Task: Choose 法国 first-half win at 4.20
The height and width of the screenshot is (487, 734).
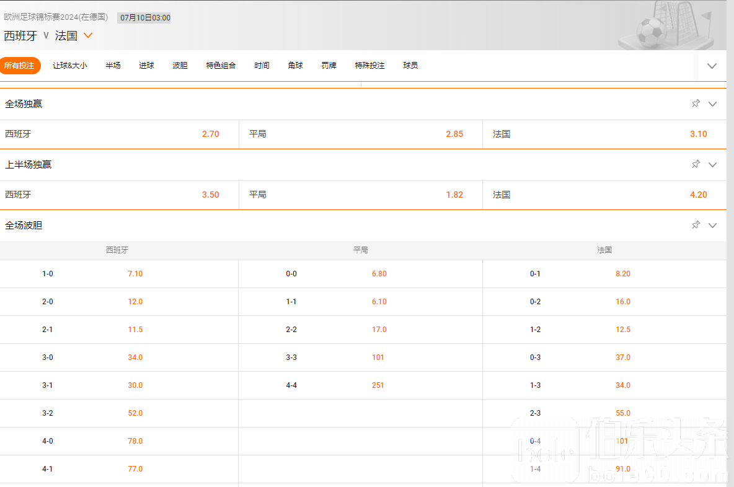Action: [x=698, y=195]
